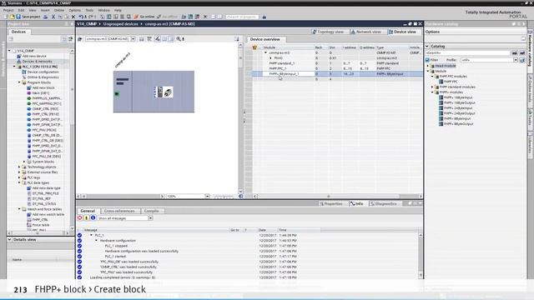Open the Online menu
This screenshot has height=300, width=534.
(x=59, y=10)
